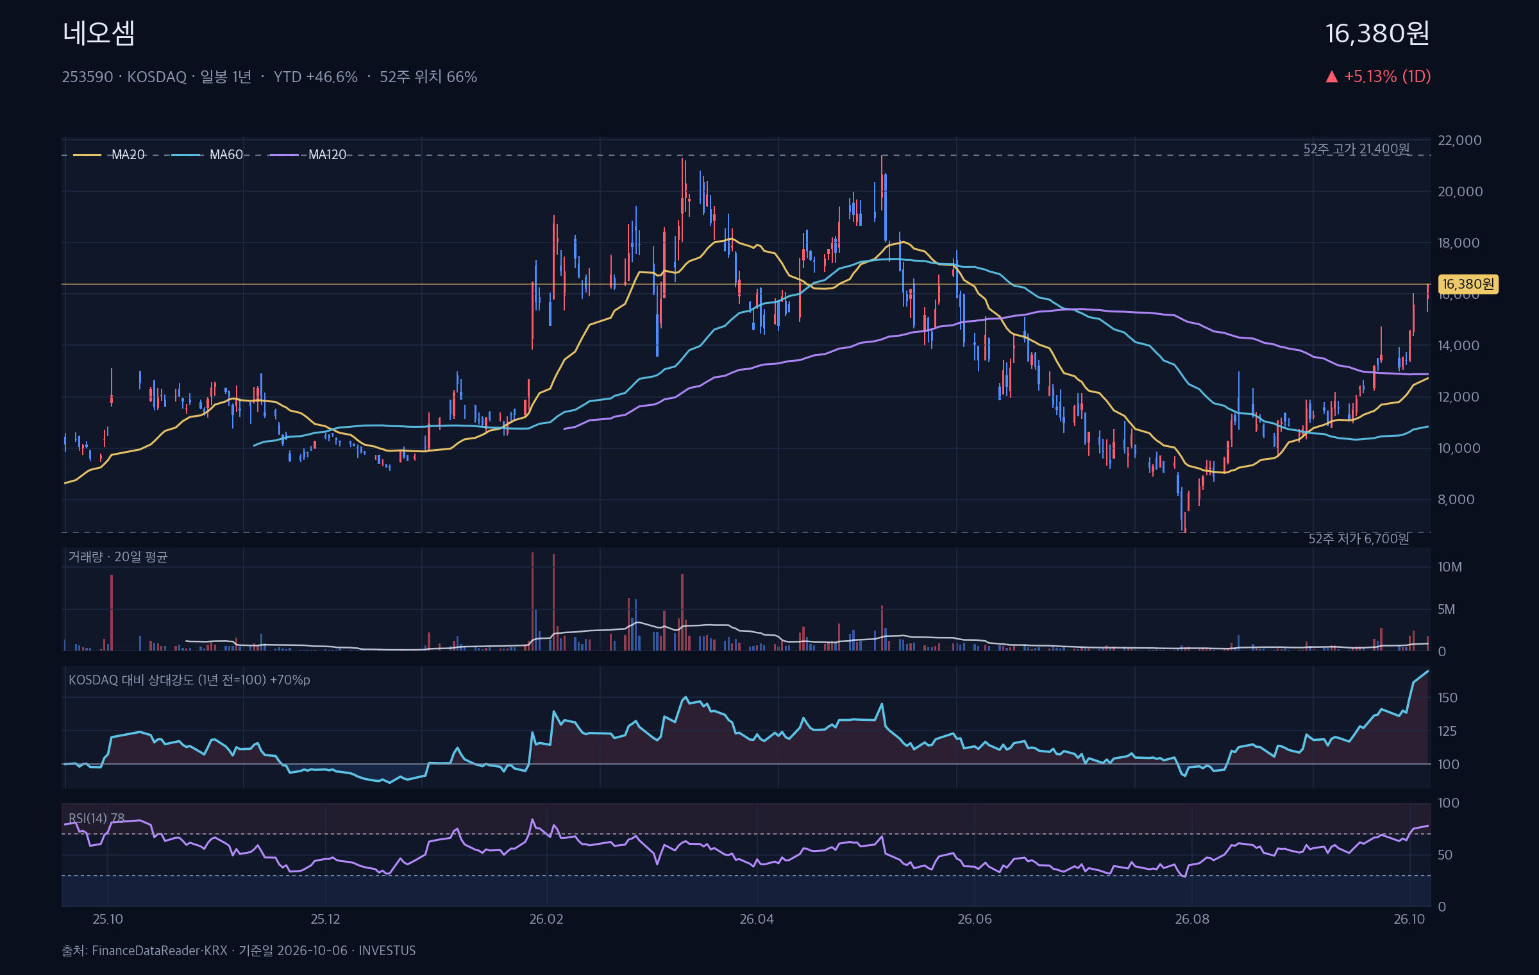Click the KOSDAQ 대비 상대강도 panel label

[189, 680]
